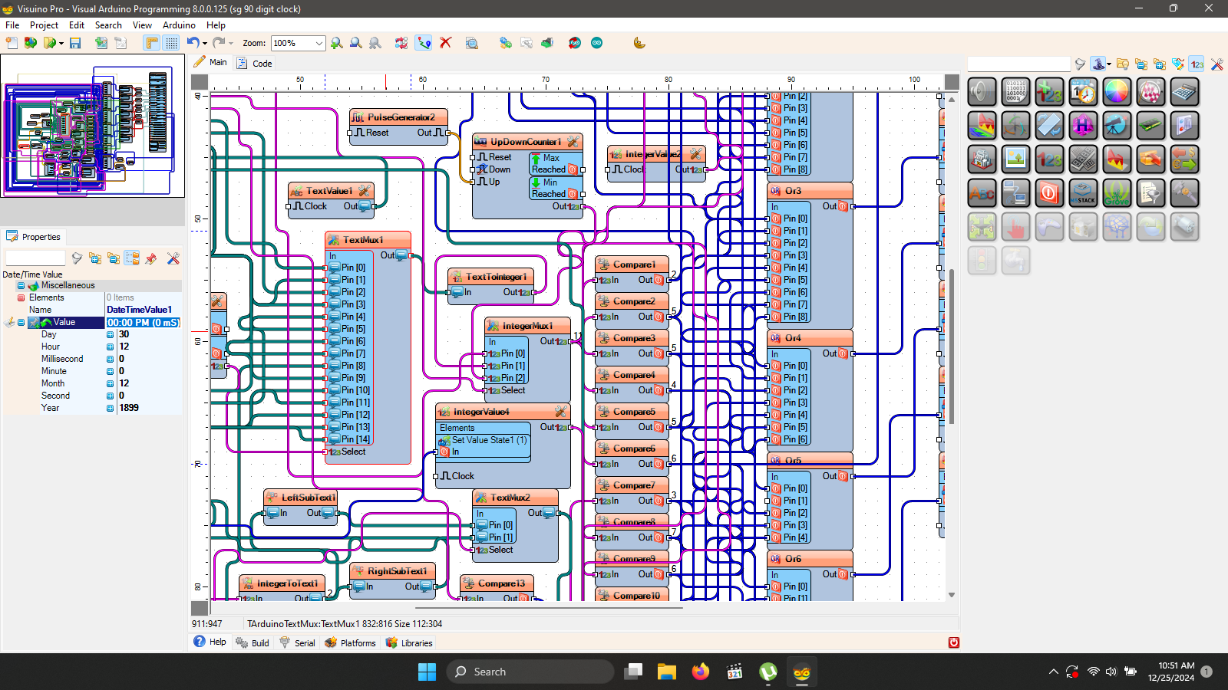Click the red power icon at bottom right
This screenshot has height=690, width=1228.
click(x=953, y=642)
